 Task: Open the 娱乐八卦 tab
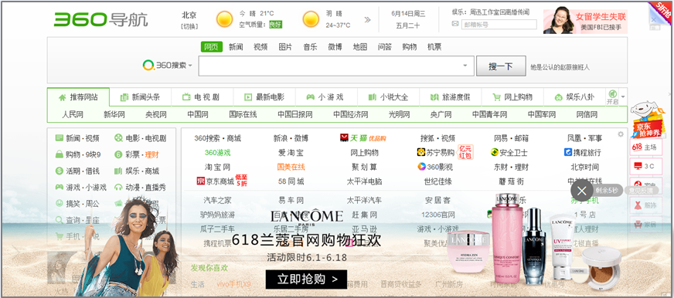point(574,97)
